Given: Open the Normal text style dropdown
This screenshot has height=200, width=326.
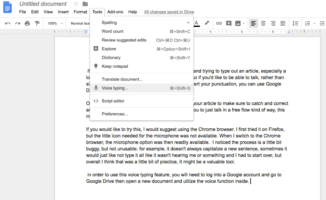Looking at the screenshot, I should click(x=80, y=23).
